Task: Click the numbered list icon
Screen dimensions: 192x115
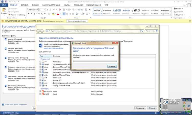Action: [69, 10]
